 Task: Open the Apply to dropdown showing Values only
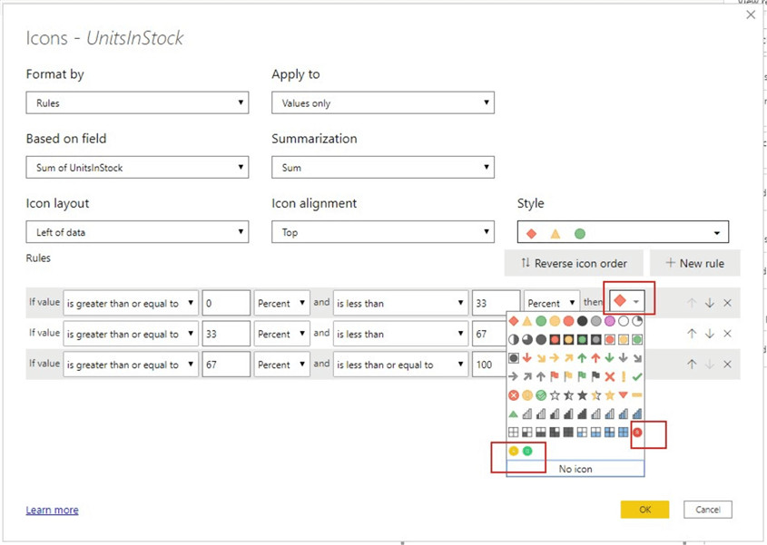click(x=383, y=102)
